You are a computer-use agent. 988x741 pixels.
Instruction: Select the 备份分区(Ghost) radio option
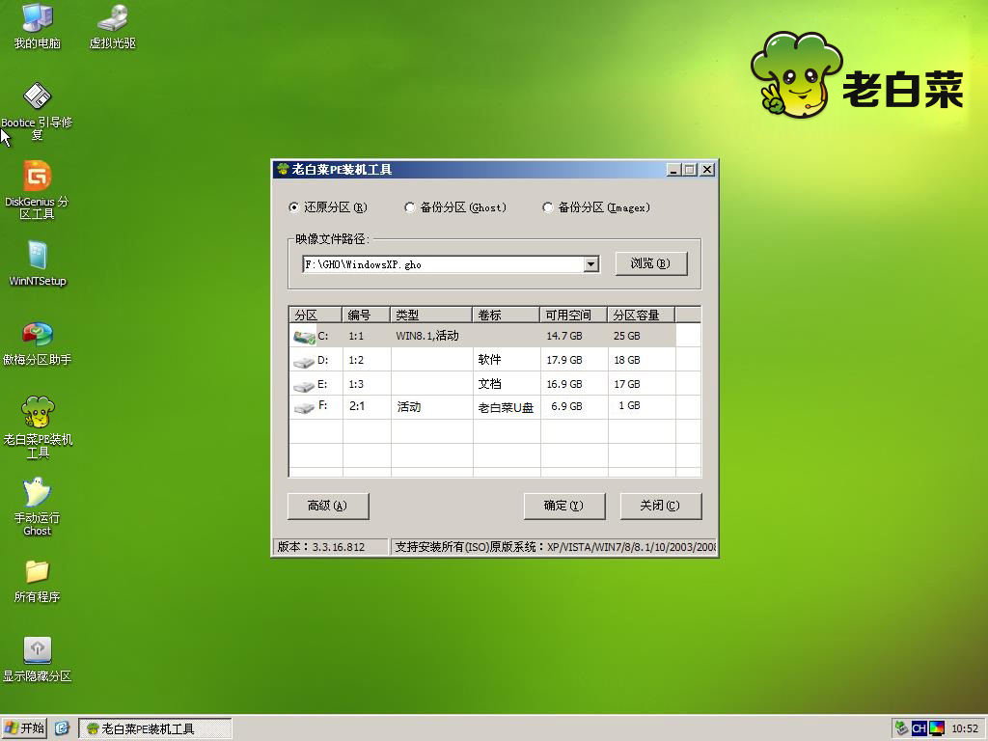455,207
